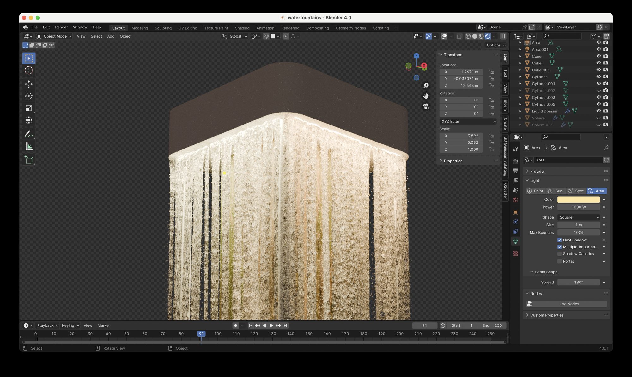Disable the Cast Shadow checkbox
632x377 pixels.
pyautogui.click(x=560, y=240)
